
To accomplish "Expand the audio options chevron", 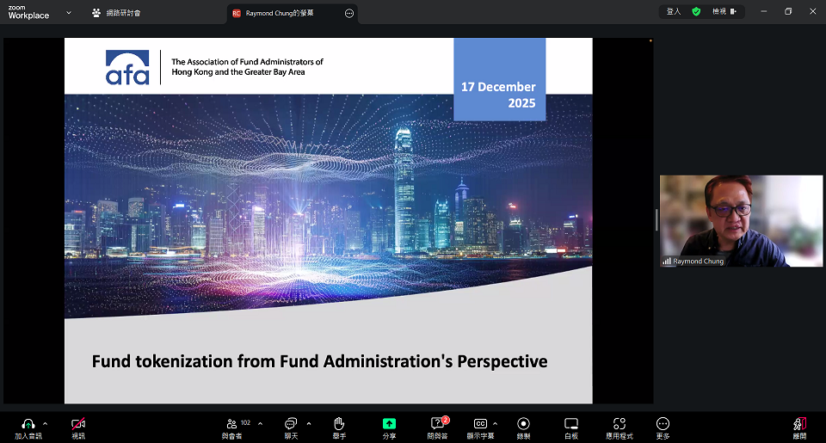I will pos(46,423).
